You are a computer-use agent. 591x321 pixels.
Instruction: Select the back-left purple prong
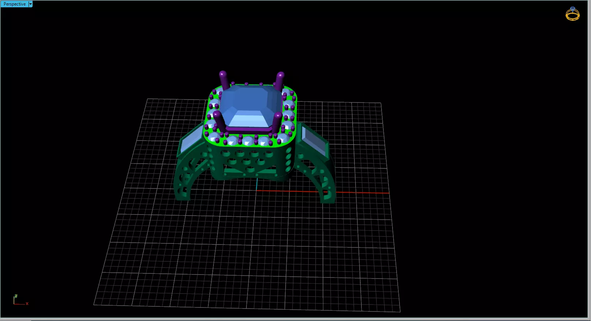(224, 80)
